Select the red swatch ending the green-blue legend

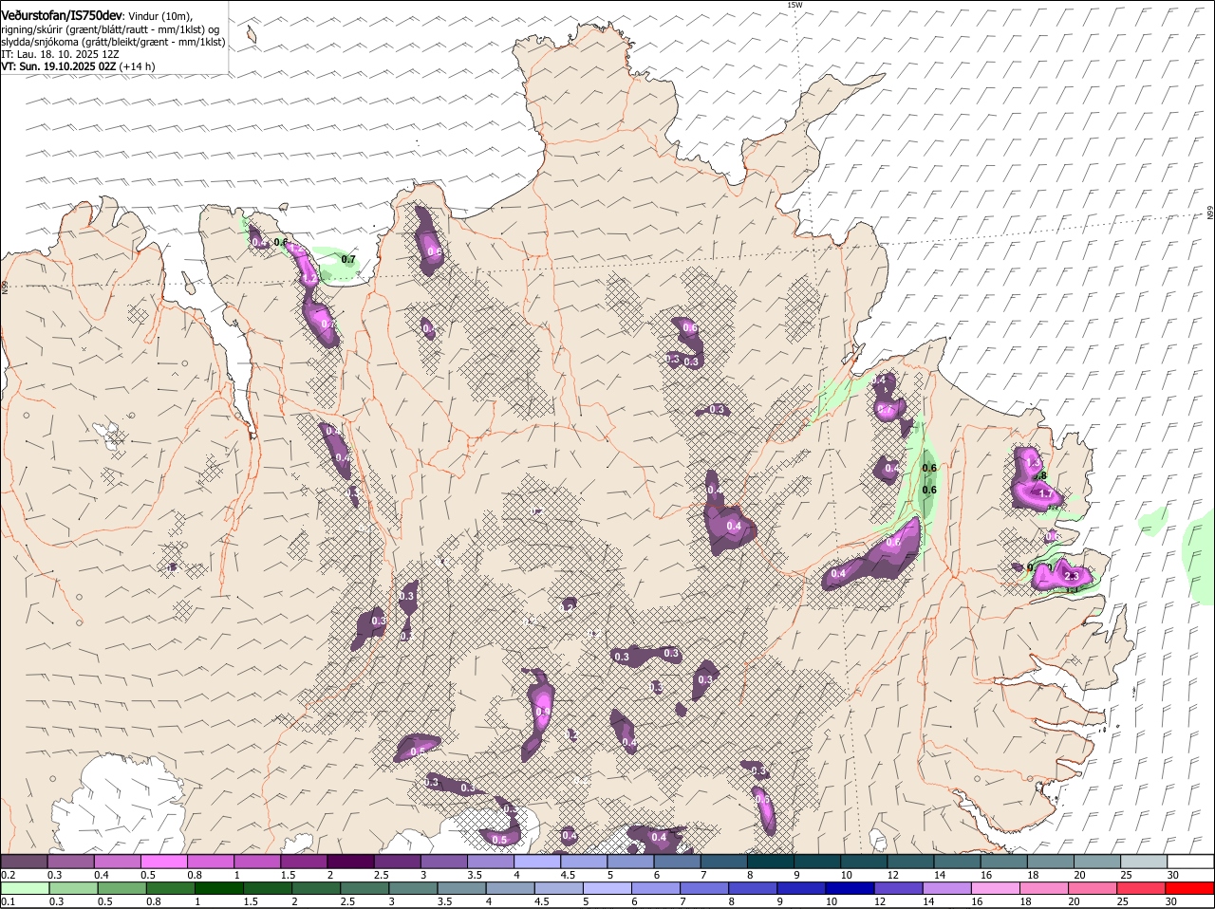click(x=1191, y=887)
